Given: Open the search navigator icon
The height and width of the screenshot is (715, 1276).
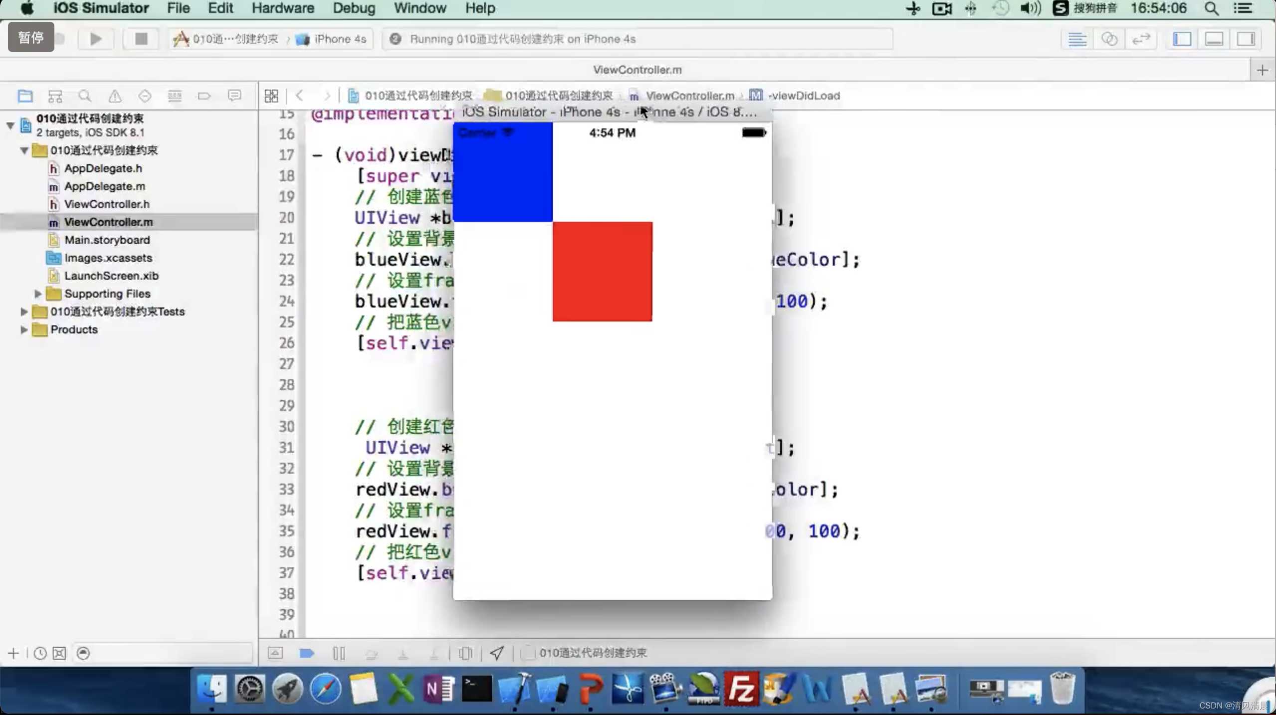Looking at the screenshot, I should [85, 95].
